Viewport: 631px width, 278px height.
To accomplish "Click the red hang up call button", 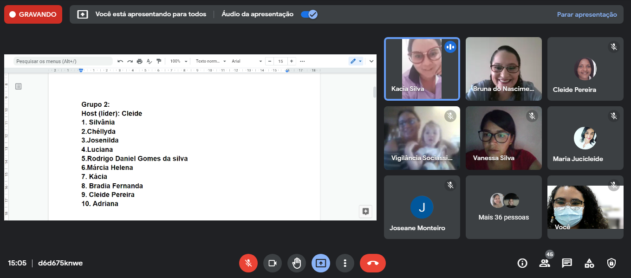I will 372,263.
